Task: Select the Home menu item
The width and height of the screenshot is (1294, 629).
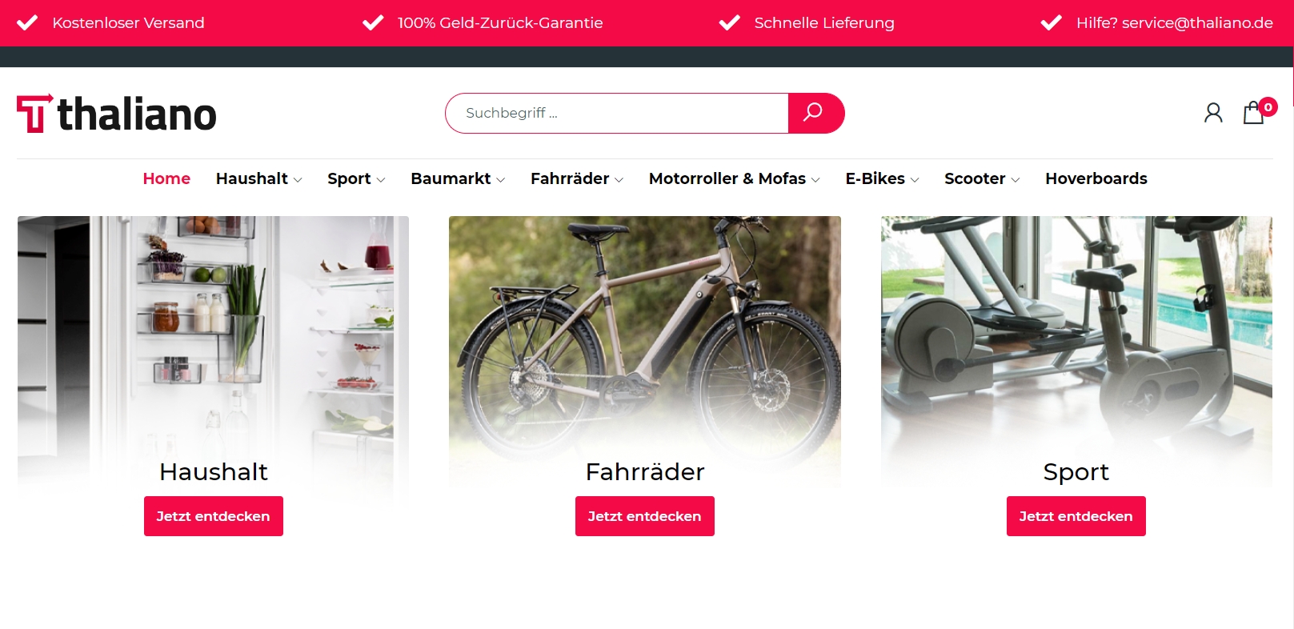Action: 166,178
